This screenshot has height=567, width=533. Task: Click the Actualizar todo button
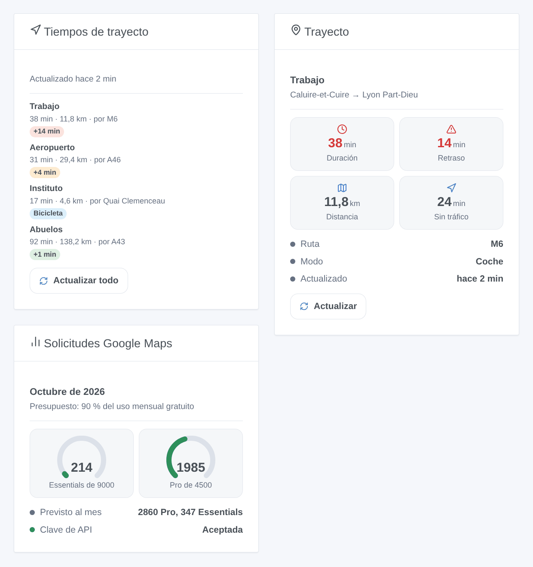(79, 281)
